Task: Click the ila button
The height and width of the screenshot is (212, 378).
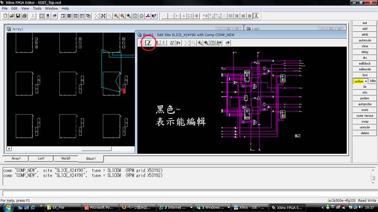Action: coord(364,87)
